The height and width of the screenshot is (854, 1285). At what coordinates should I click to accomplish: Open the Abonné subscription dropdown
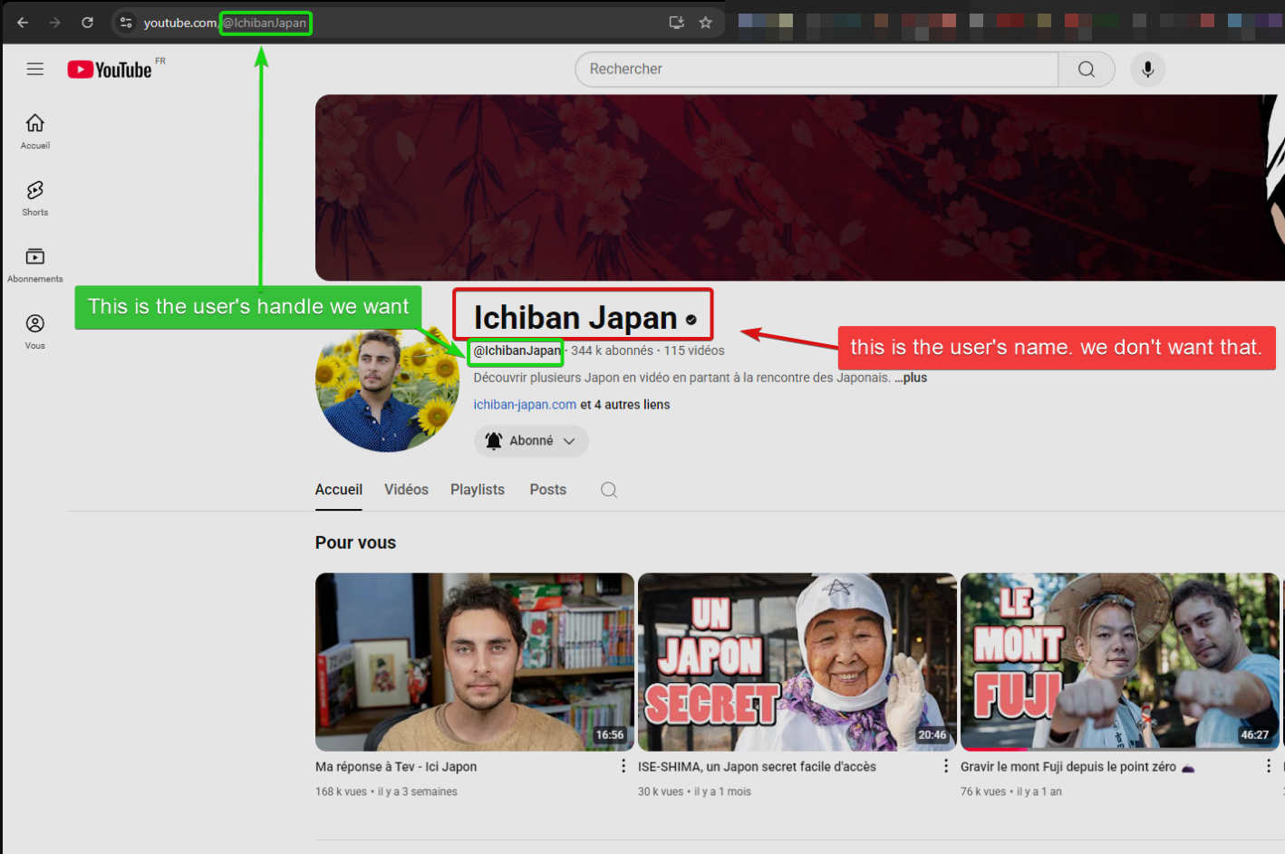(x=531, y=441)
